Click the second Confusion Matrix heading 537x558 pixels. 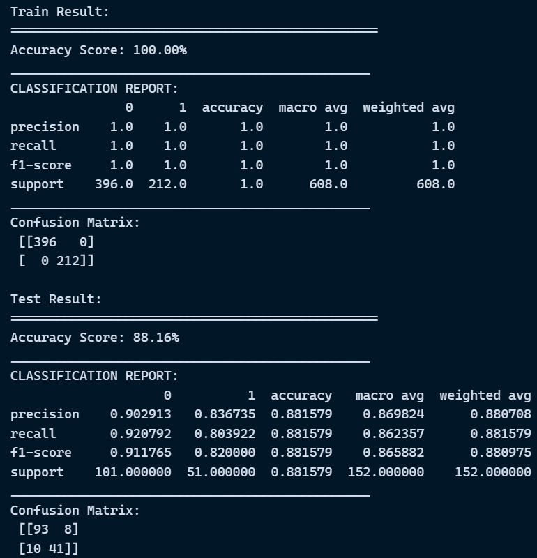[x=75, y=511]
